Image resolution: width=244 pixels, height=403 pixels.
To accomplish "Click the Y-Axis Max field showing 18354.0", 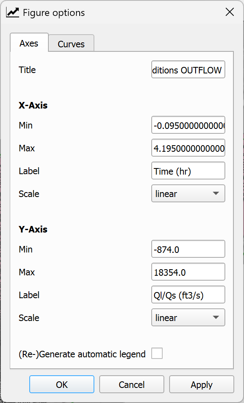I will [x=188, y=272].
